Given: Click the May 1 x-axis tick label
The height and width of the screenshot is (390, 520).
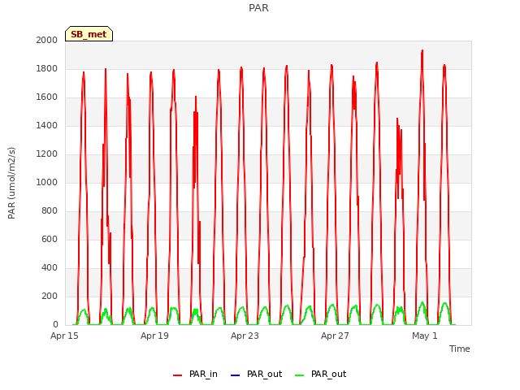Looking at the screenshot, I should (425, 336).
